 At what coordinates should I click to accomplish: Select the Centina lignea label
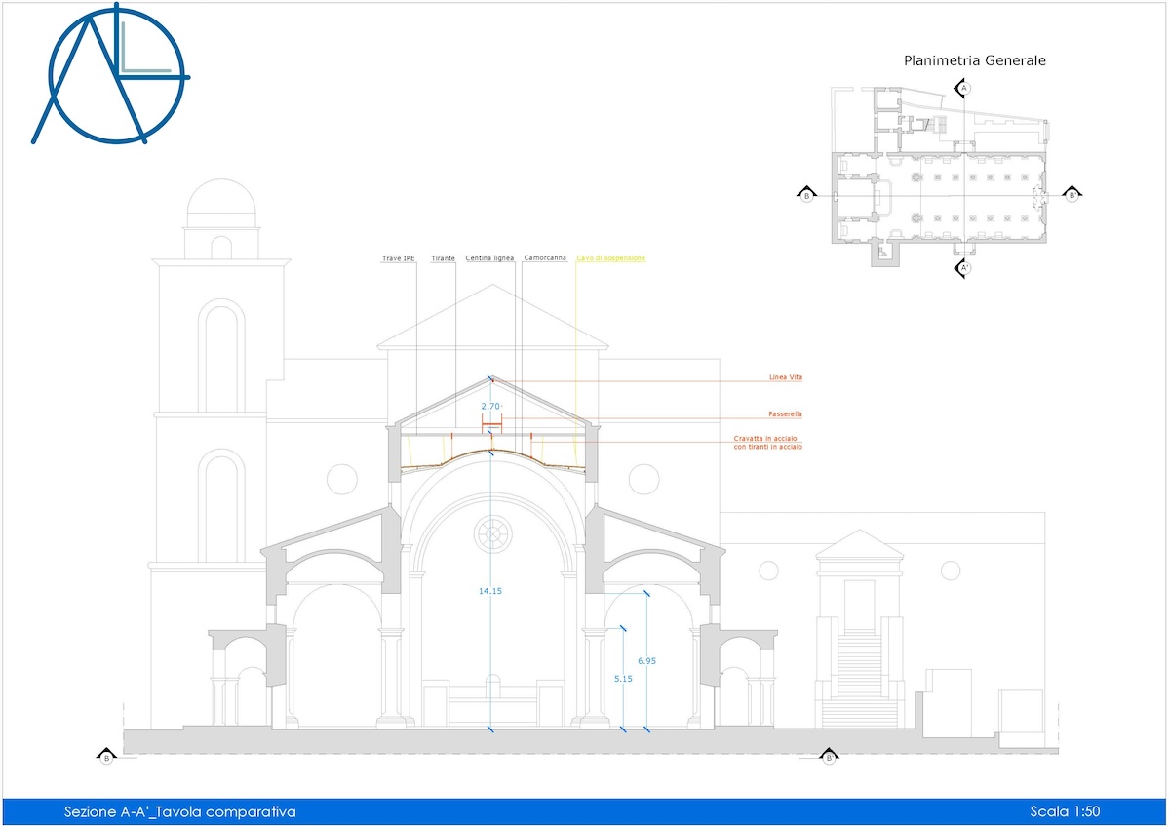tap(489, 258)
